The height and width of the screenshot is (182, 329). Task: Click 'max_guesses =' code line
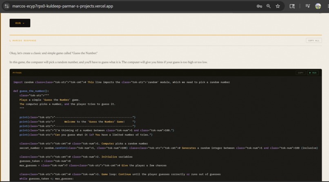pyautogui.click(x=93, y=165)
